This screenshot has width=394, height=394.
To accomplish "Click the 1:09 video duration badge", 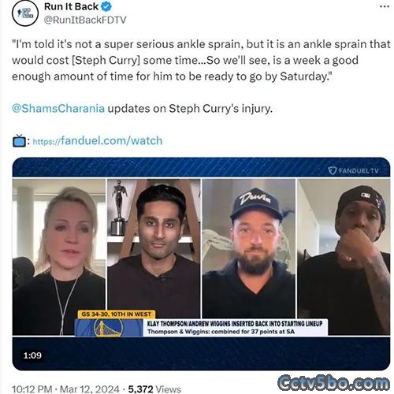I will (32, 355).
